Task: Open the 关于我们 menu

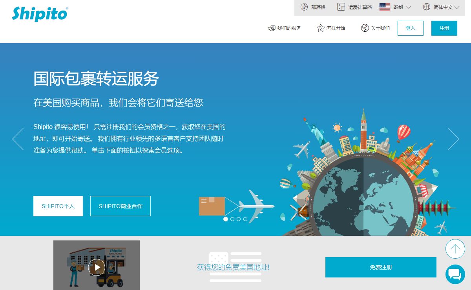Action: (380, 28)
